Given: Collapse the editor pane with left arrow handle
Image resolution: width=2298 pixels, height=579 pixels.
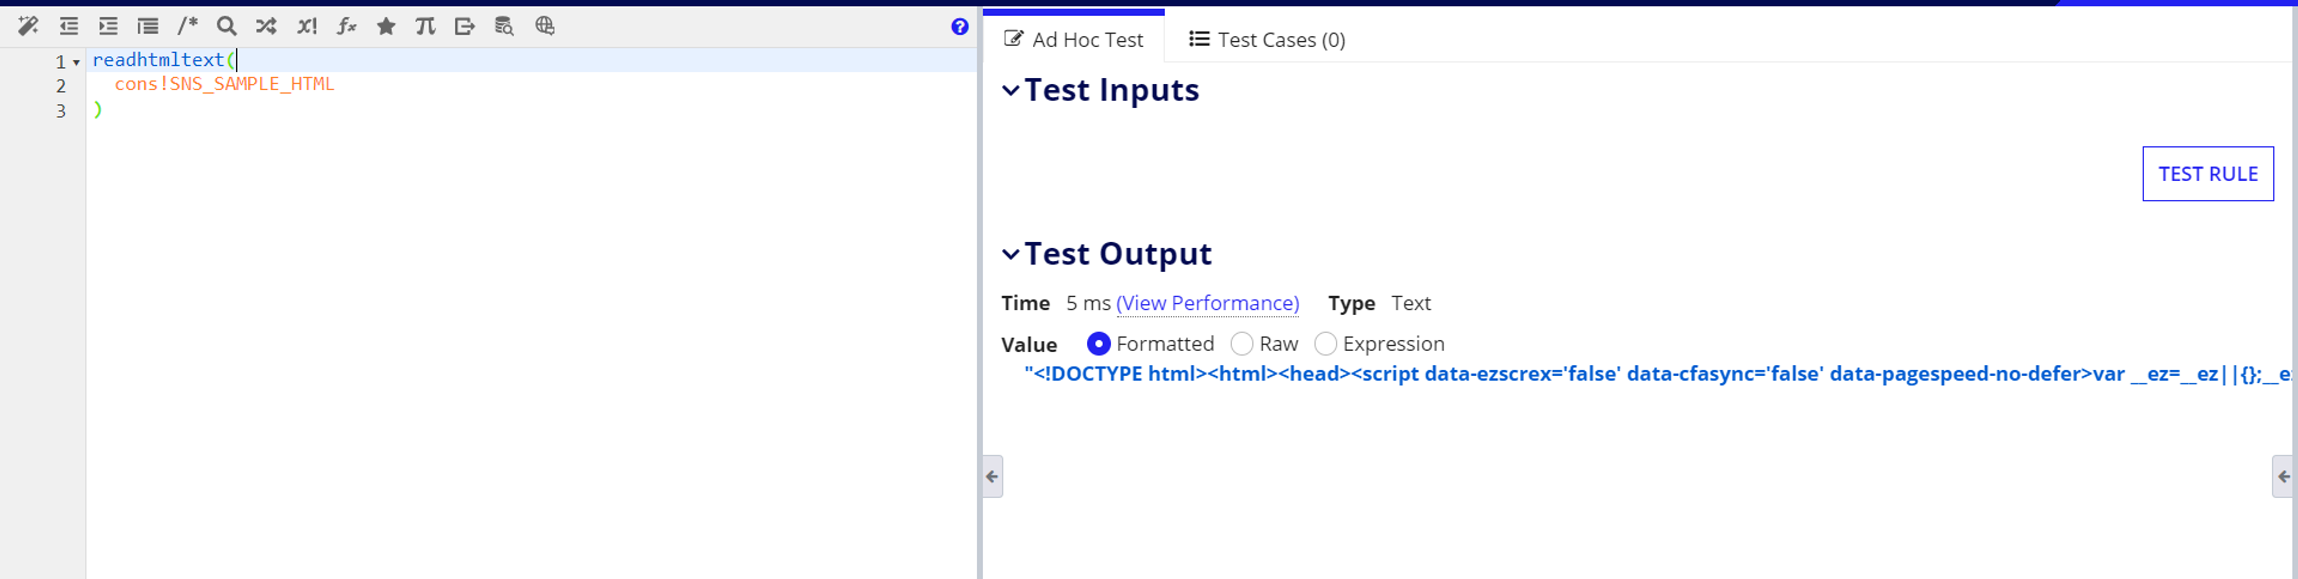Looking at the screenshot, I should coord(992,476).
